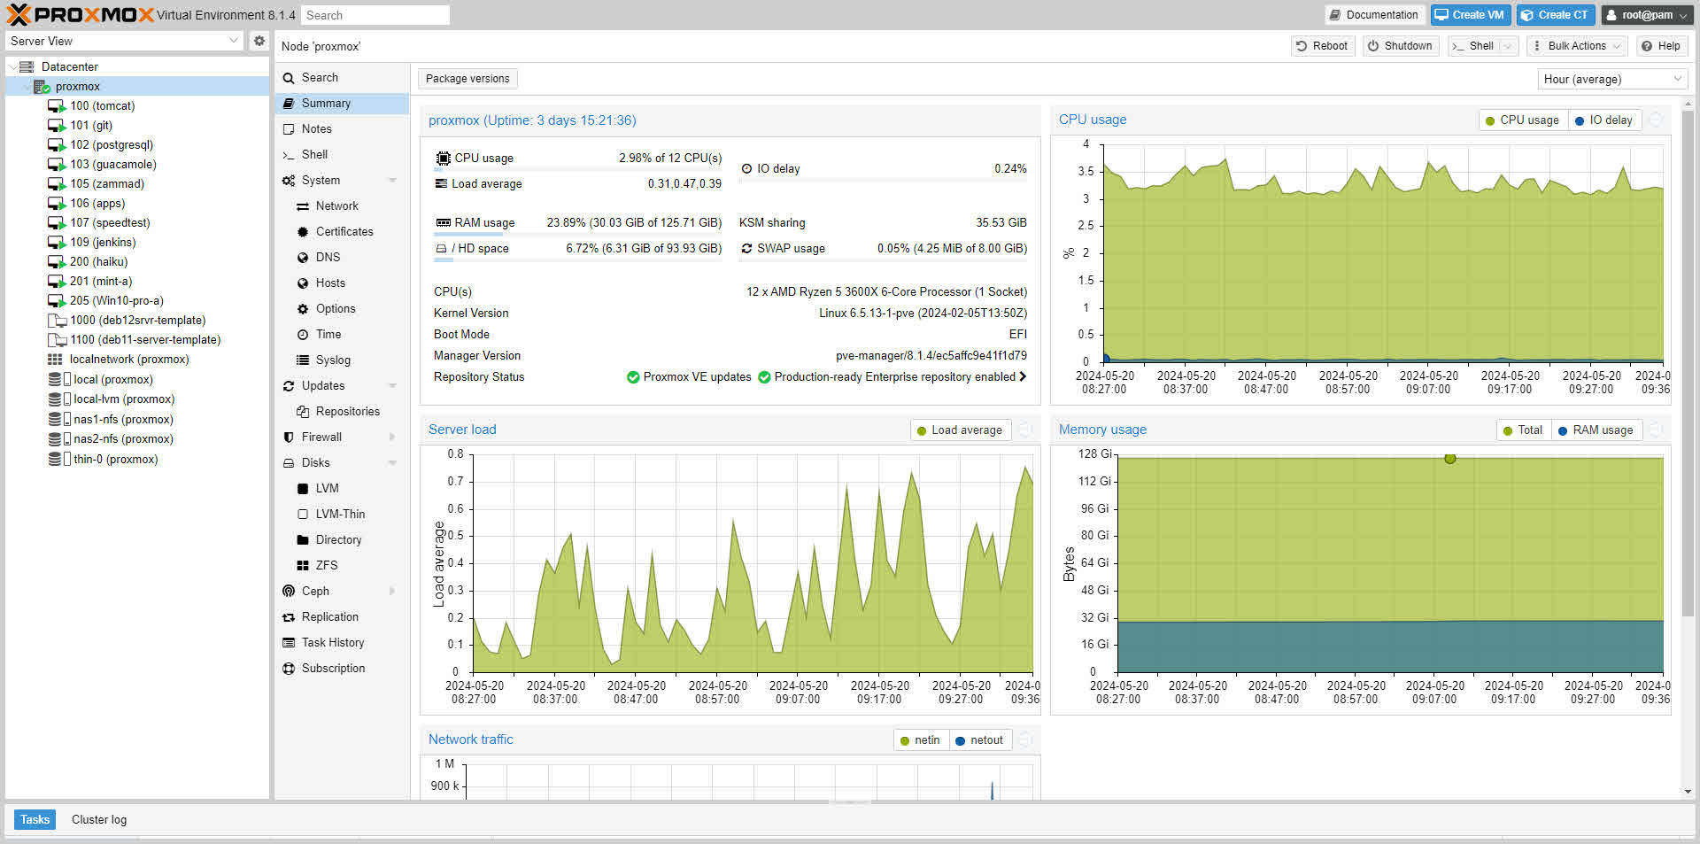Toggle the IO delay legend in CPU usage
The image size is (1700, 844).
click(x=1603, y=120)
